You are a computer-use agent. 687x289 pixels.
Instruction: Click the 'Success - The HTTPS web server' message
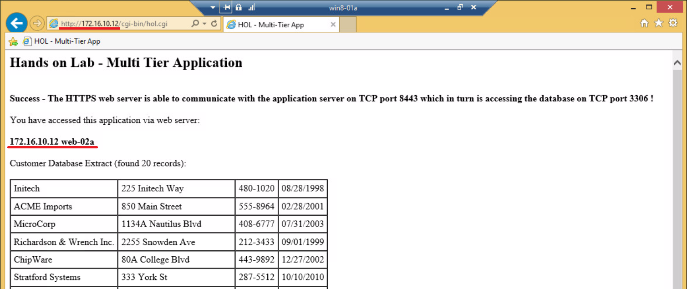(331, 99)
